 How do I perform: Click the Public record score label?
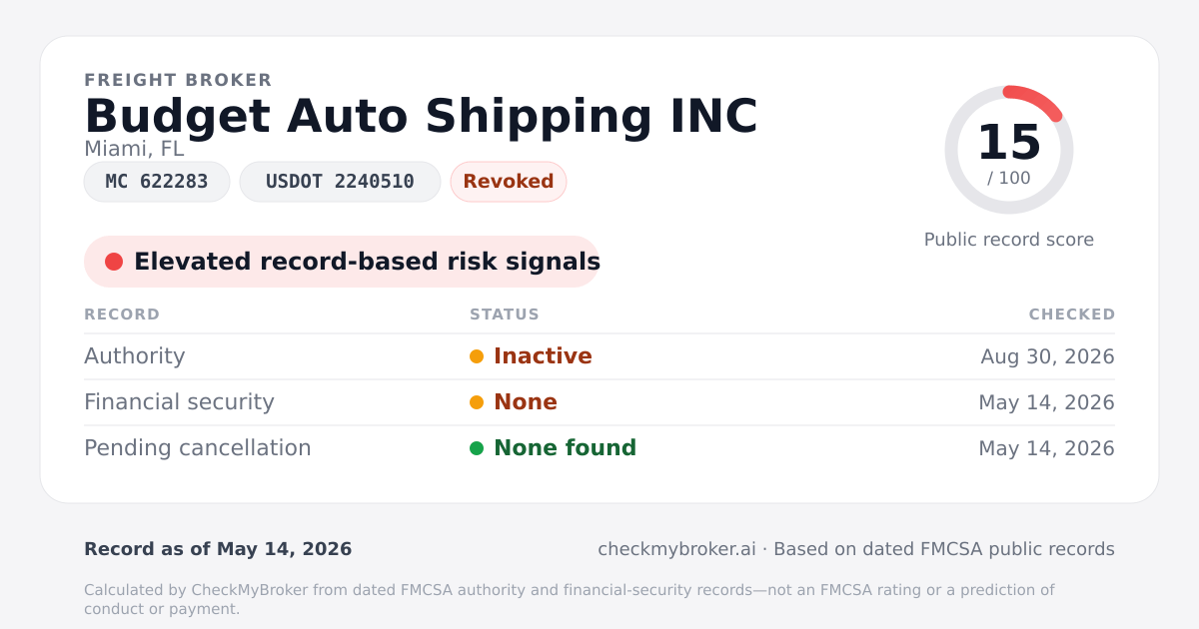(1009, 240)
